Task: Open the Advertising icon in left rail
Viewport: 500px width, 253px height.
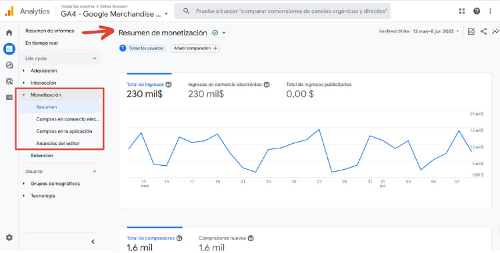Action: pos(9,82)
